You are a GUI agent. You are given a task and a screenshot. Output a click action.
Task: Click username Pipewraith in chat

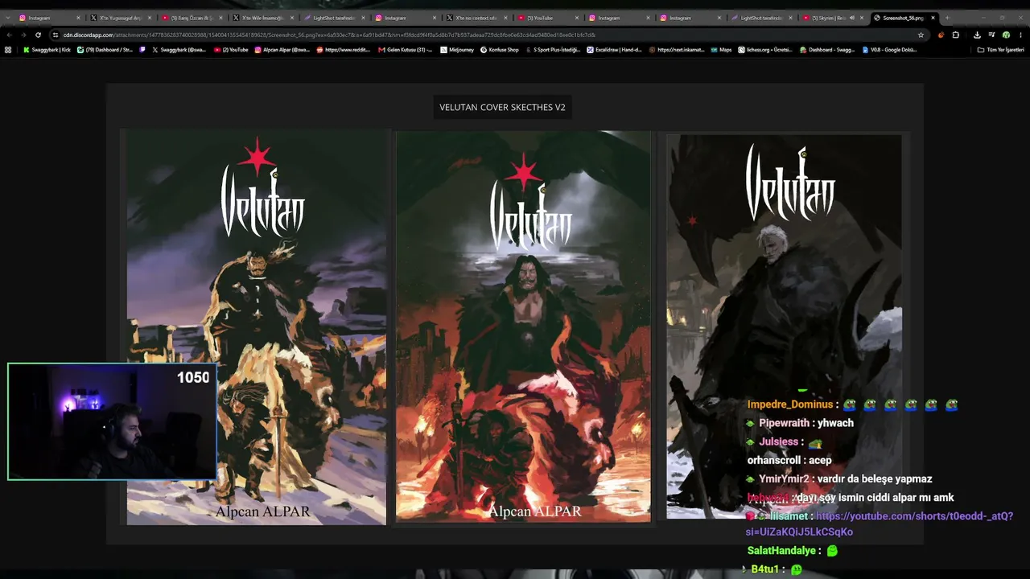point(783,423)
